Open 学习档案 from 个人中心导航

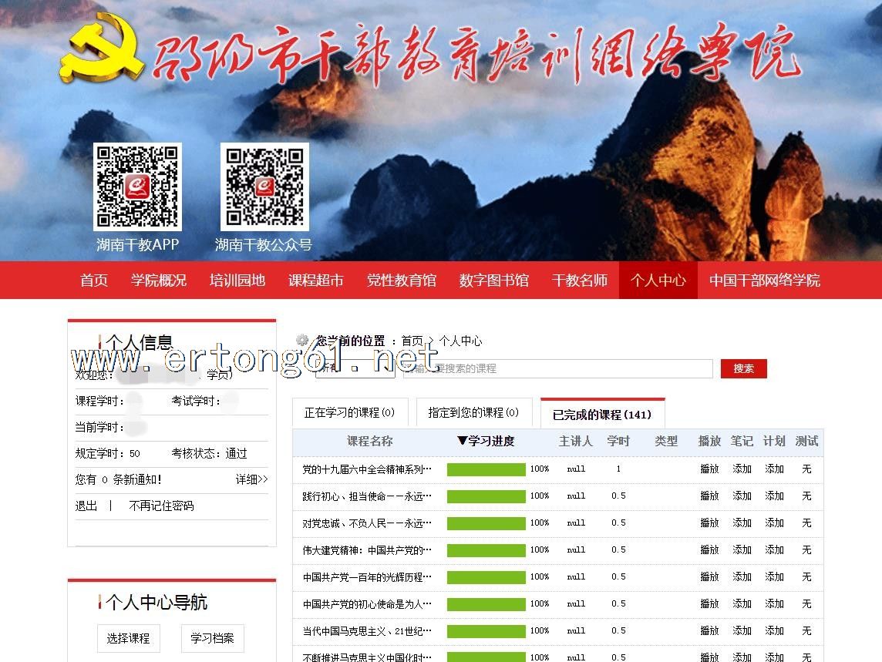coord(212,638)
